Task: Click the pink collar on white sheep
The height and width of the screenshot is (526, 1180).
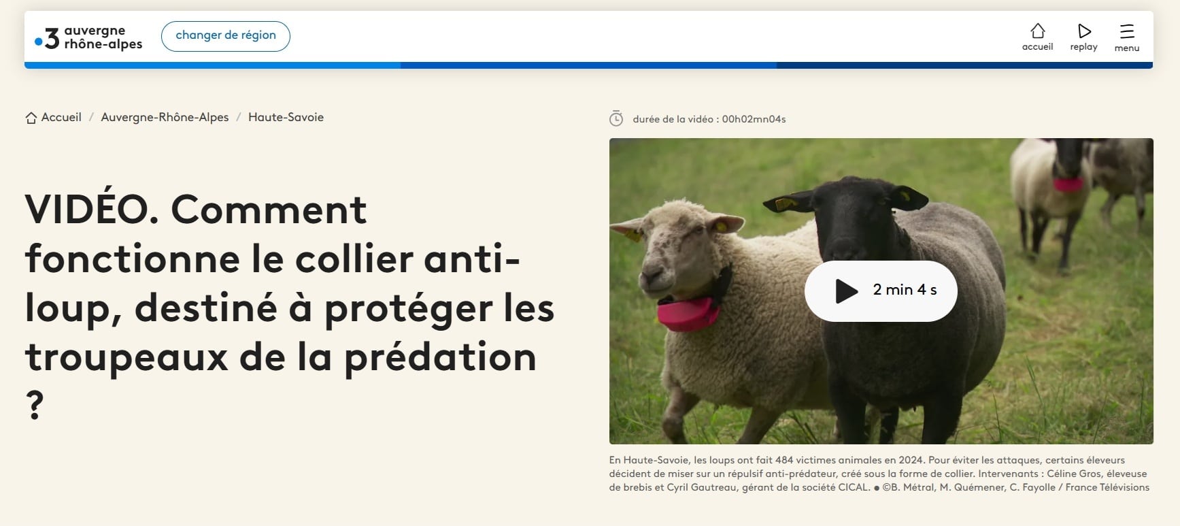Action: (688, 315)
